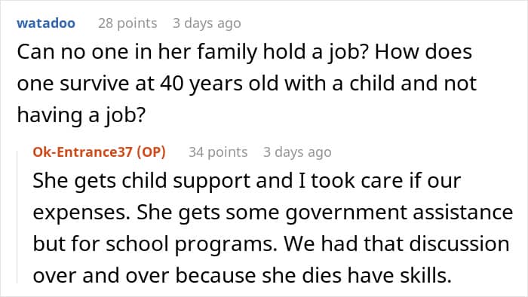Open permalink of watadoo's 3 days ago timestamp
Viewport: 528px width, 297px height.
coord(207,23)
